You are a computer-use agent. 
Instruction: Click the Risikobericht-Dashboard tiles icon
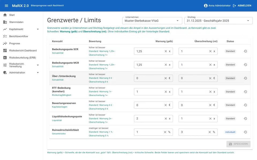point(5,50)
